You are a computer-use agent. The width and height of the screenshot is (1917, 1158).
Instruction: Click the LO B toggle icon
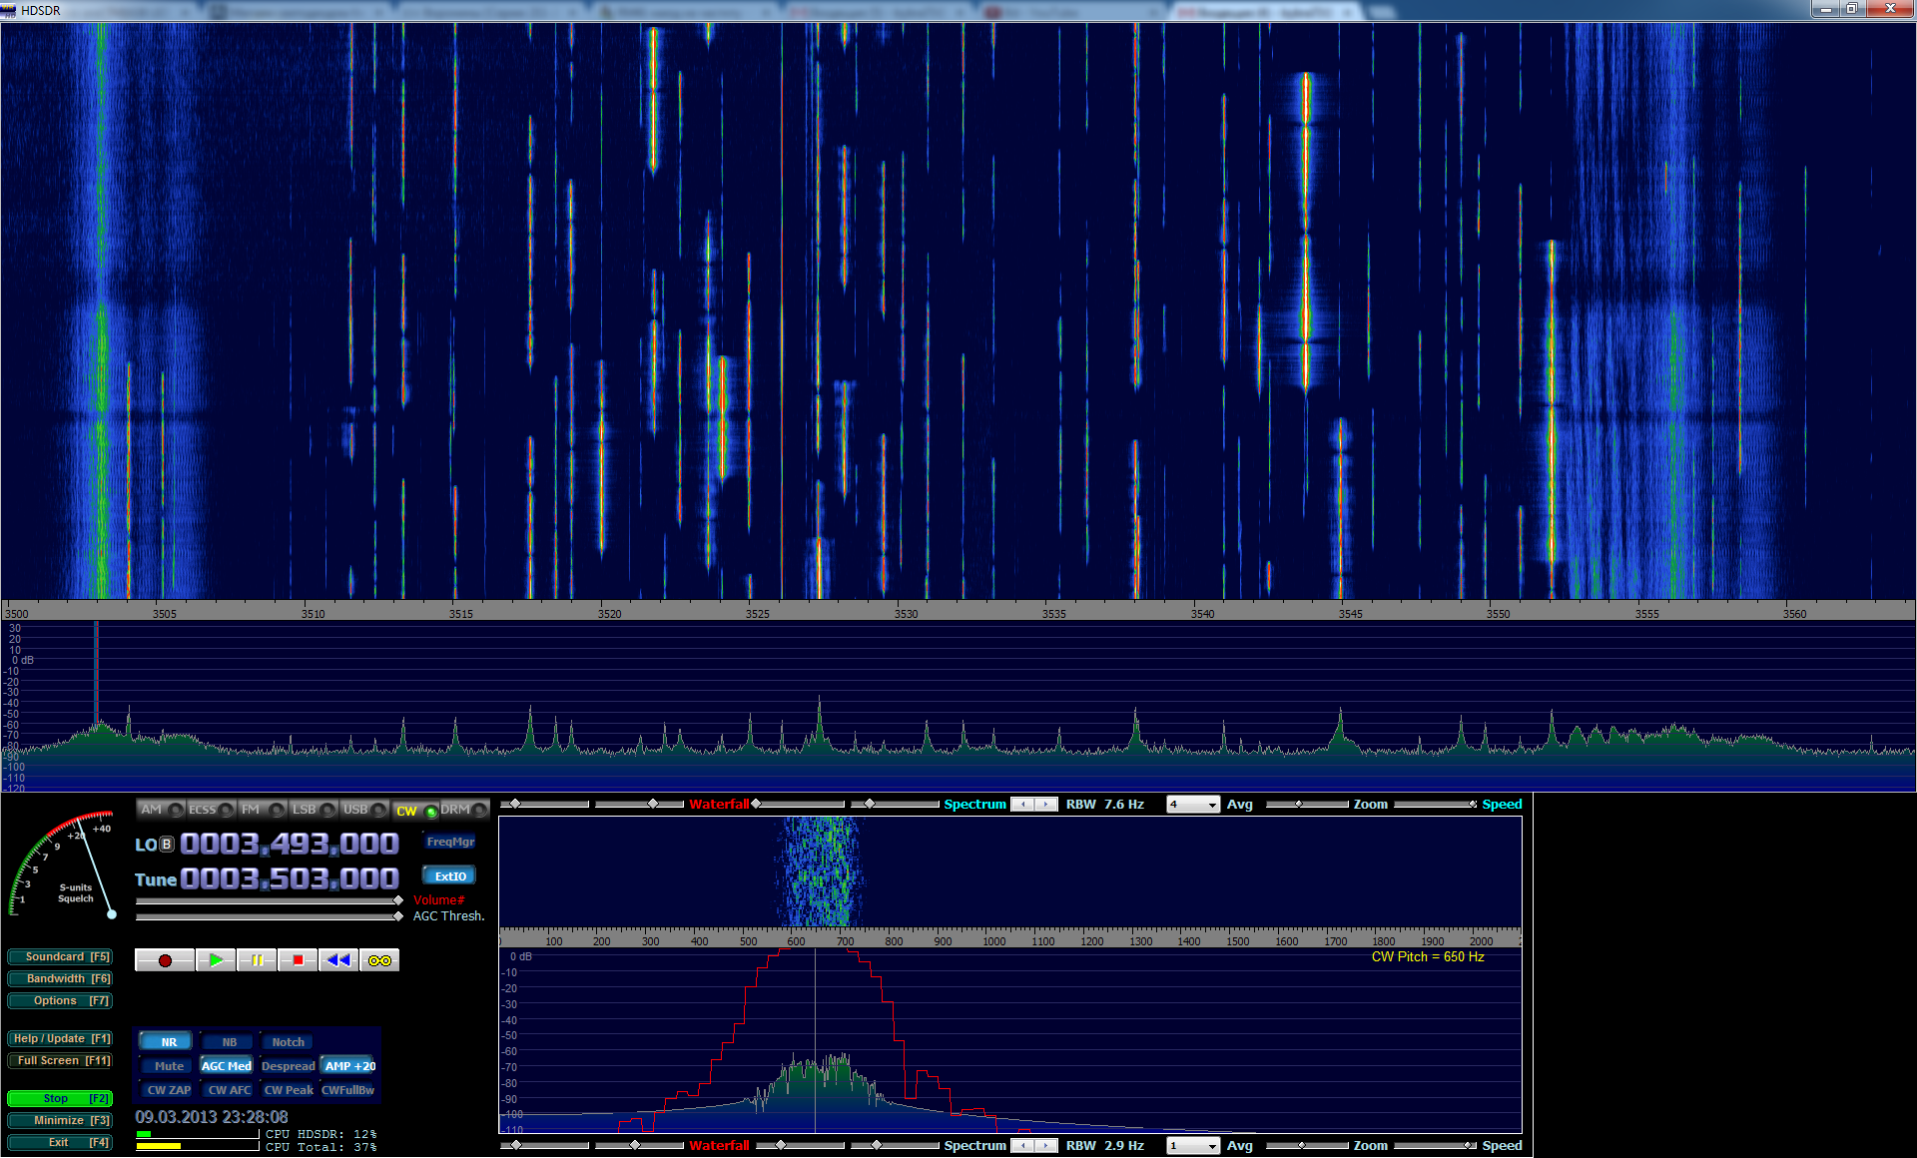click(168, 845)
